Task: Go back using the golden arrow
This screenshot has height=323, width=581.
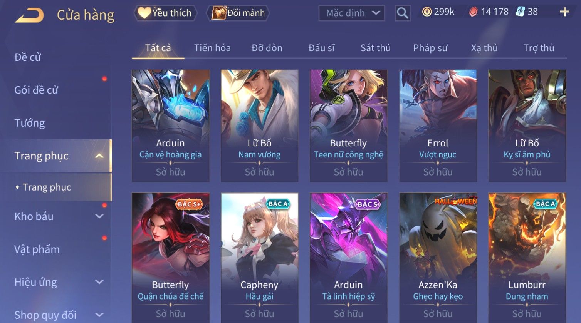Action: tap(29, 15)
